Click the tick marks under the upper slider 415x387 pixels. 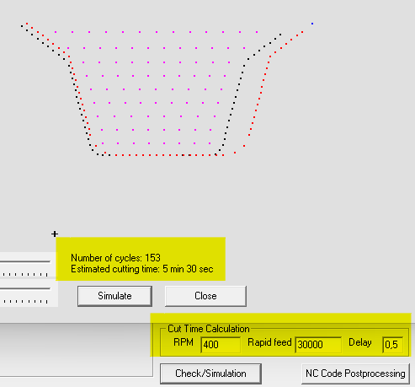pyautogui.click(x=24, y=274)
